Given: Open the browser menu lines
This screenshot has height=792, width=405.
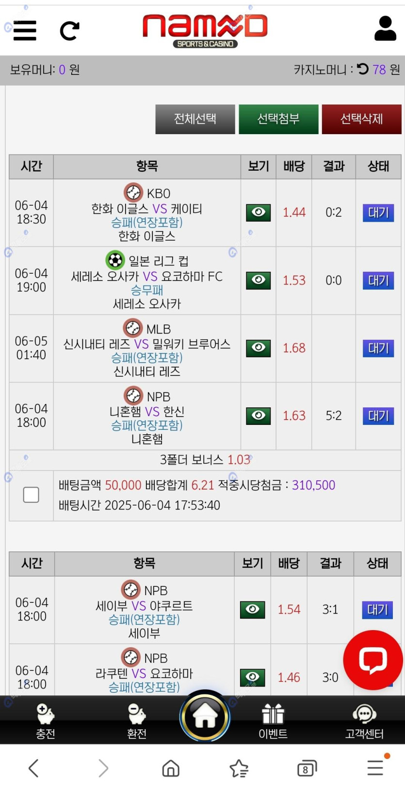Looking at the screenshot, I should 375,768.
